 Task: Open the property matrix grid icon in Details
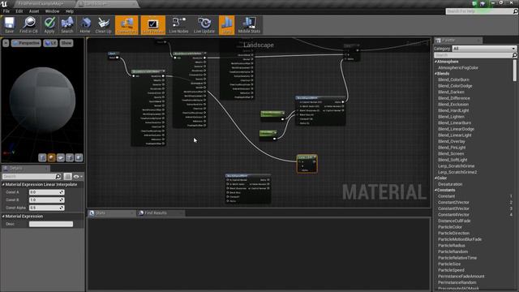[67, 177]
